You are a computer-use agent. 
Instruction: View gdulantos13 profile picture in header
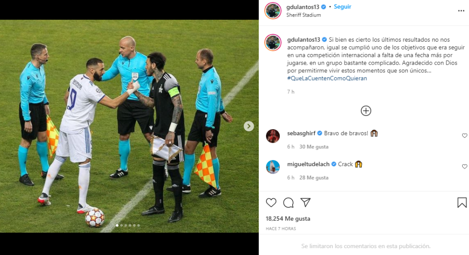click(273, 11)
